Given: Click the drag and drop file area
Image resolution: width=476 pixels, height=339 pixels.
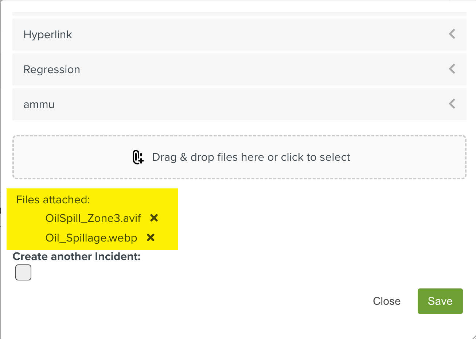Looking at the screenshot, I should click(239, 157).
